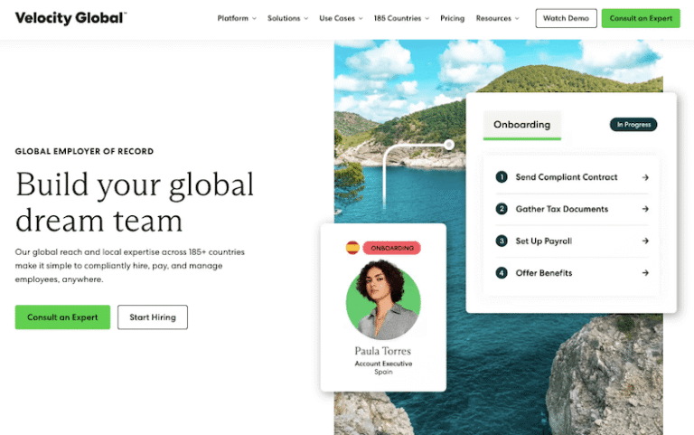Click step 2 number icon

pyautogui.click(x=502, y=209)
